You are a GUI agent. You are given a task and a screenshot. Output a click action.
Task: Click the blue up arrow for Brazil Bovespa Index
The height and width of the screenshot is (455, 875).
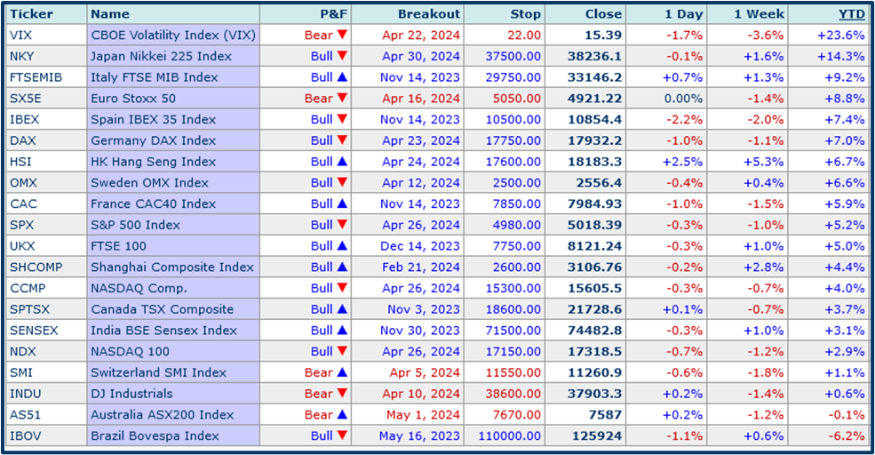point(342,436)
